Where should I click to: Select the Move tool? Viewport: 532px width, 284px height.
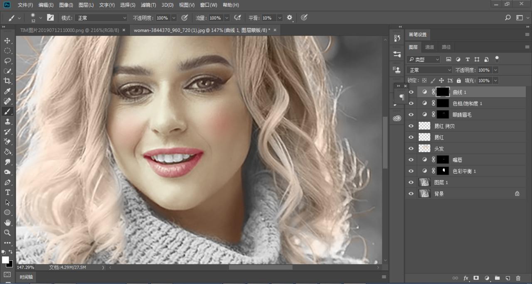click(x=7, y=41)
